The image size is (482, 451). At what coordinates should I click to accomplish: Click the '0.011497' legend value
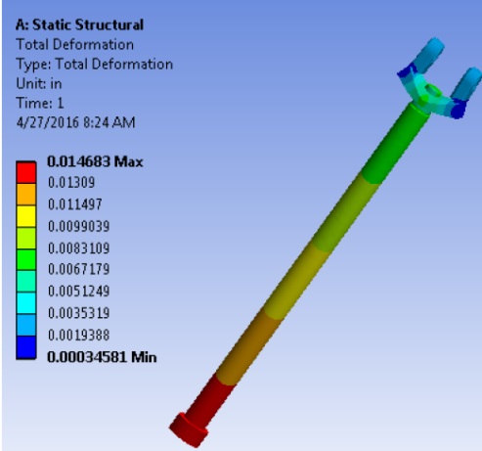click(x=75, y=204)
